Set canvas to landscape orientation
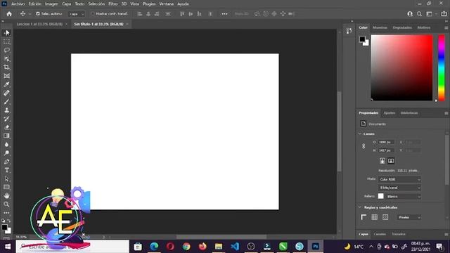 coord(391,161)
